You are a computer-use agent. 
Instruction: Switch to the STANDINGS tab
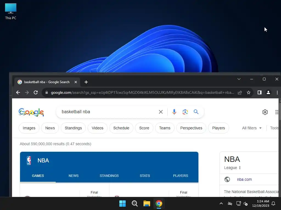pos(109,176)
